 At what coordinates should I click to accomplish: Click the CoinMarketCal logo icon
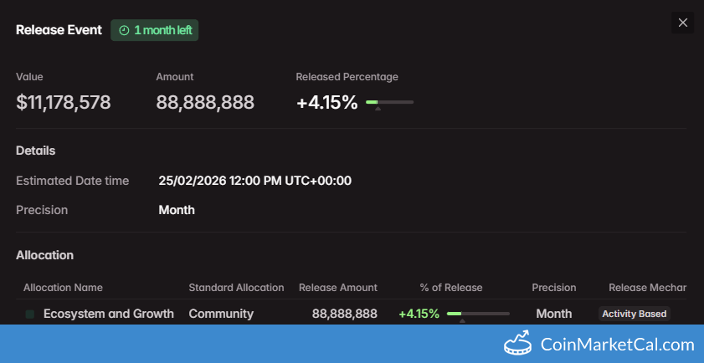[x=518, y=344]
